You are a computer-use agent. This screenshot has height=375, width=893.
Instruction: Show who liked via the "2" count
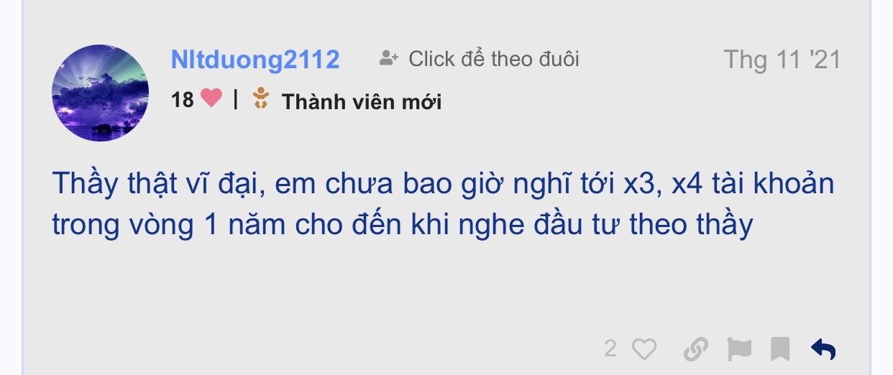pyautogui.click(x=610, y=349)
